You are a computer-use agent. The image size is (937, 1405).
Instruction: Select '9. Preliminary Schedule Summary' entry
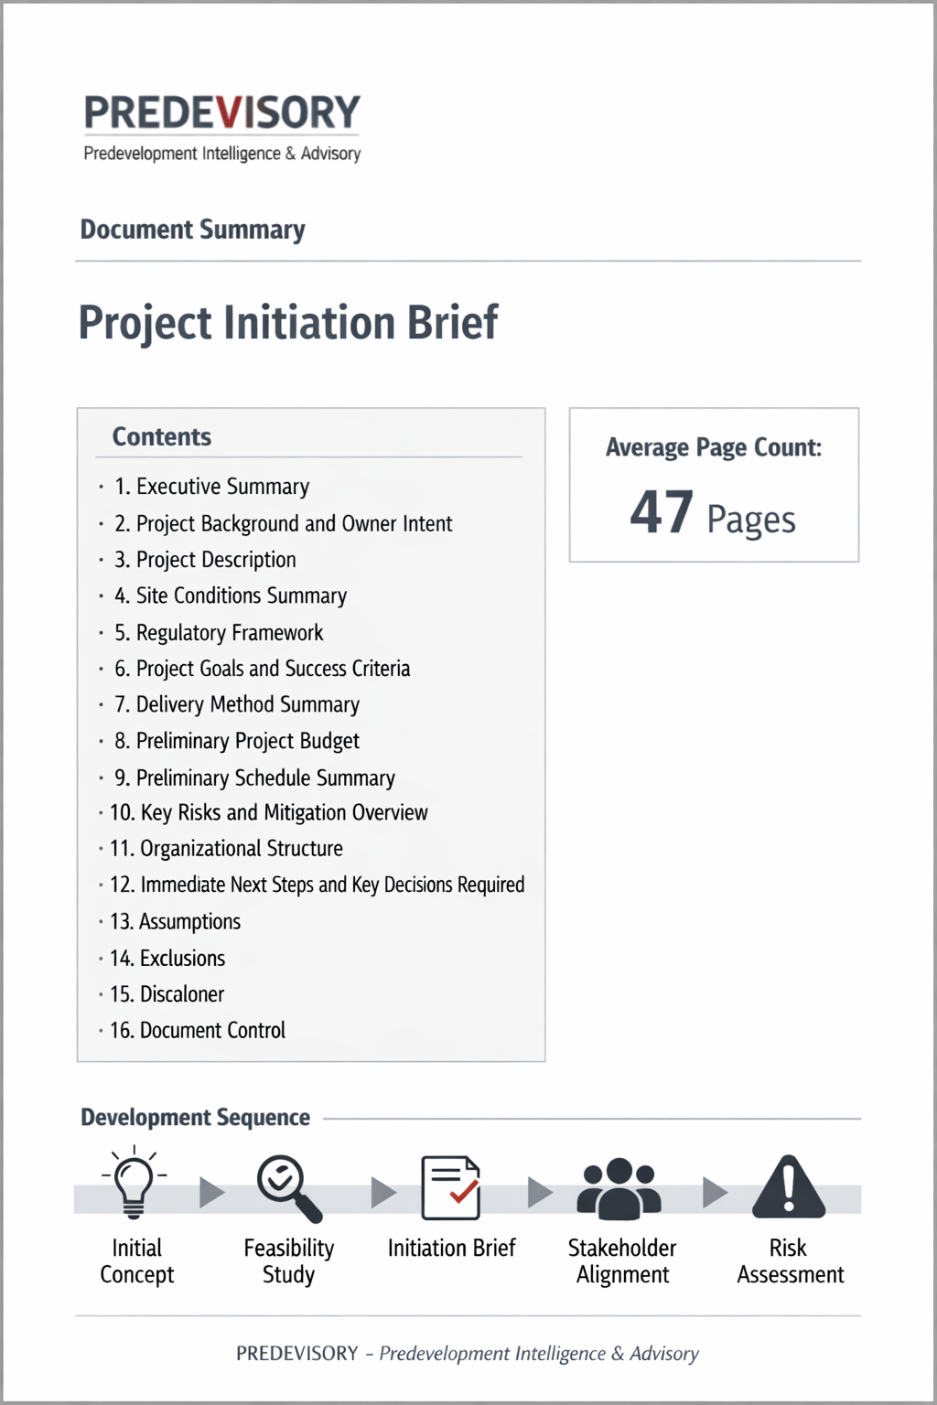(x=254, y=778)
